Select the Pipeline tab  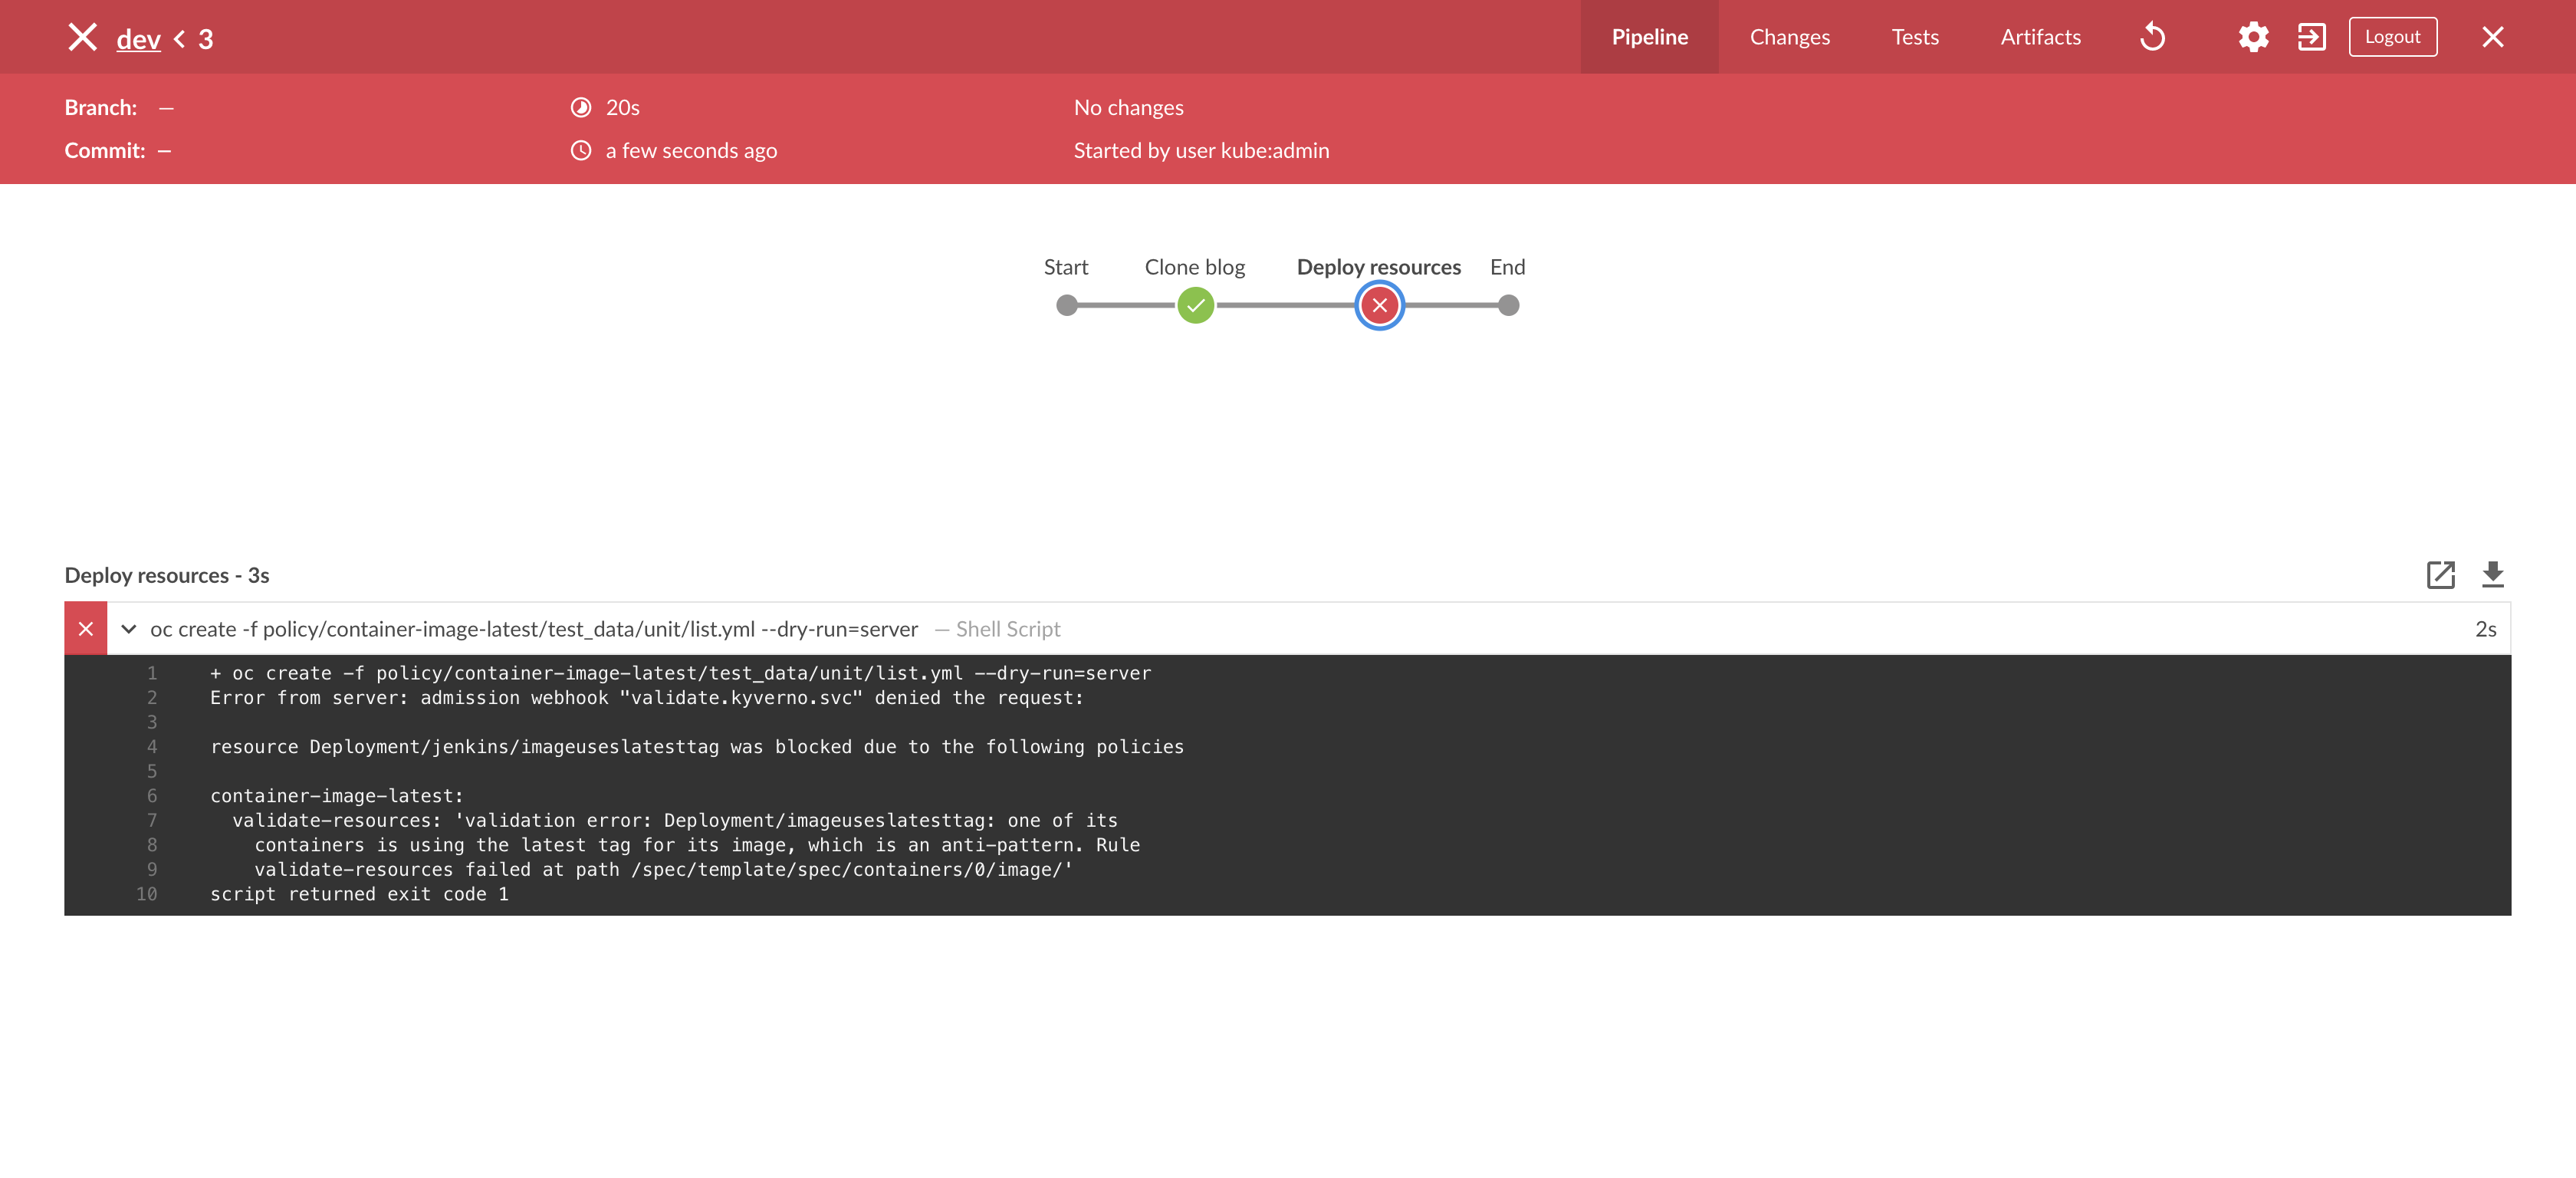click(x=1649, y=37)
